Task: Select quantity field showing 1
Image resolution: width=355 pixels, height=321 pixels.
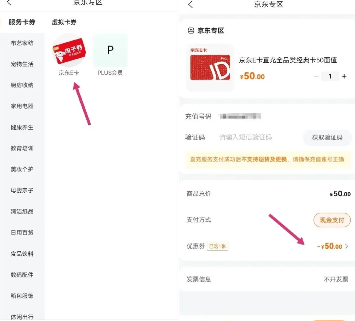Action: (330, 76)
